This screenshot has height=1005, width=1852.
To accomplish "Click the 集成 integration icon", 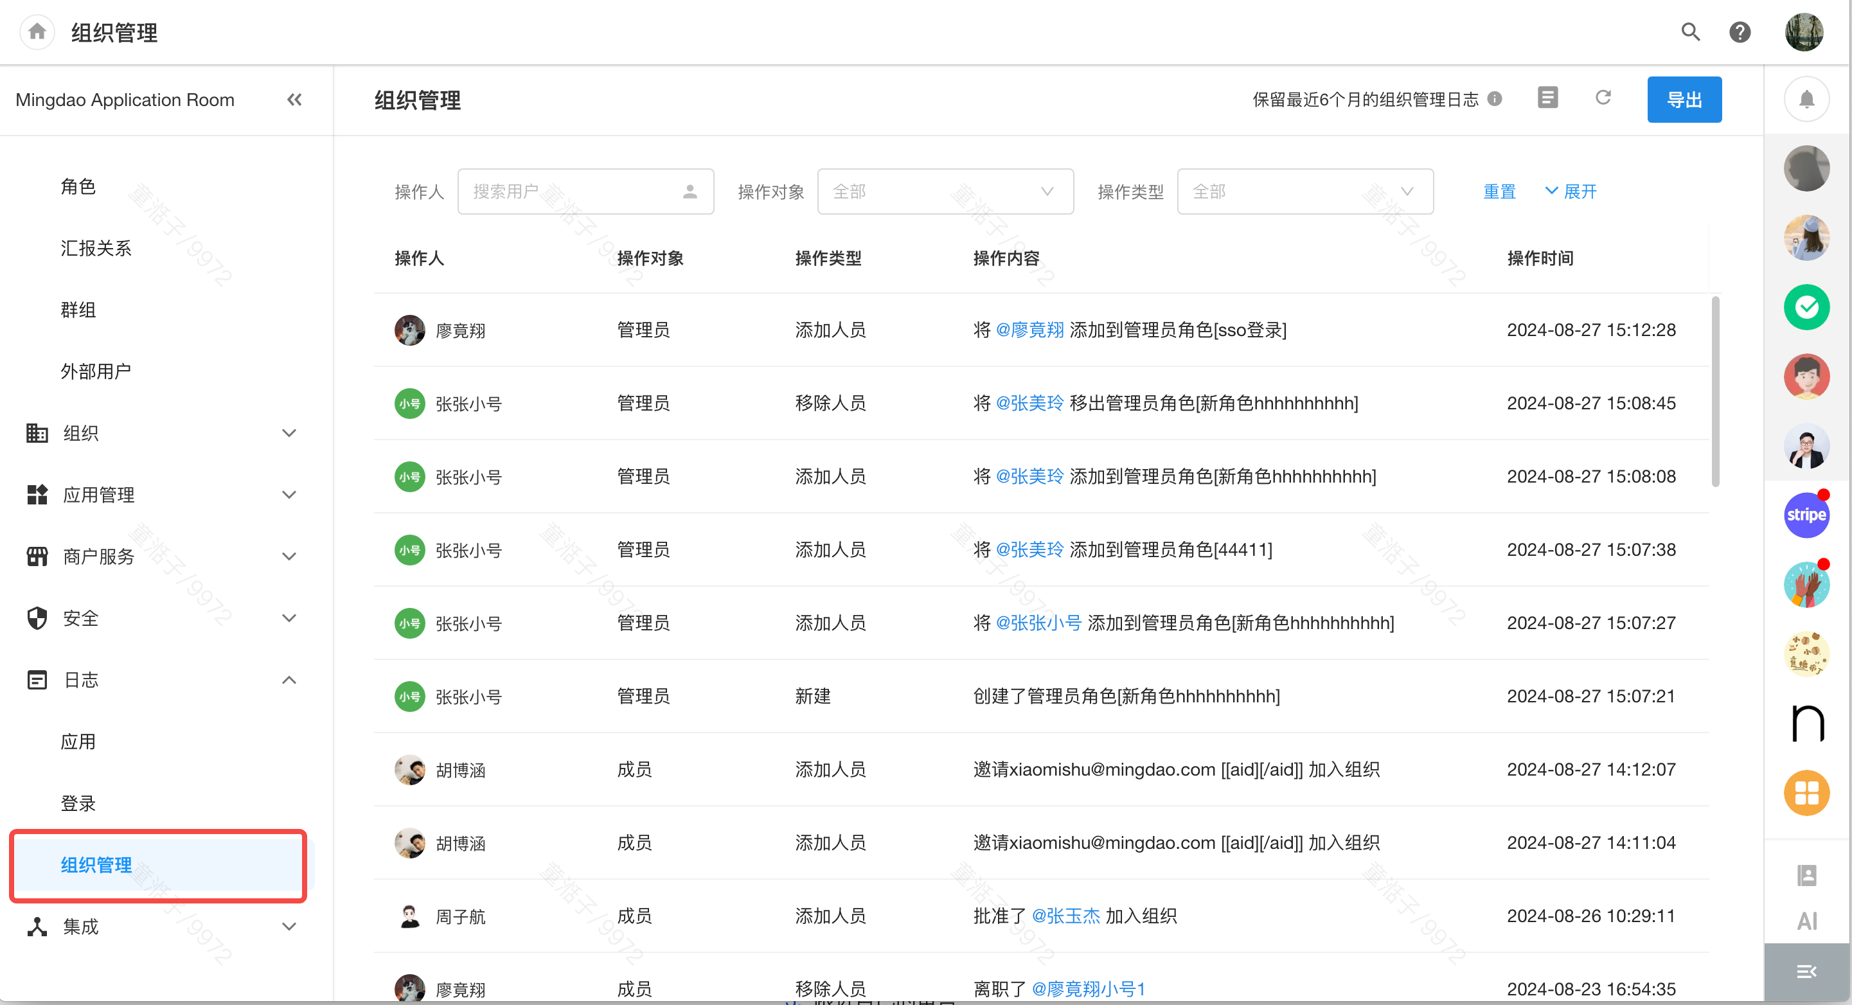I will pos(37,927).
